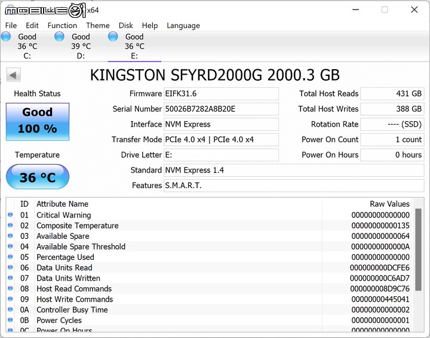Click the Serial Number field
This screenshot has height=338, width=430.
[221, 109]
